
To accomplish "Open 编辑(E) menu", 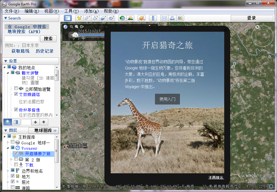I will click(x=32, y=11).
